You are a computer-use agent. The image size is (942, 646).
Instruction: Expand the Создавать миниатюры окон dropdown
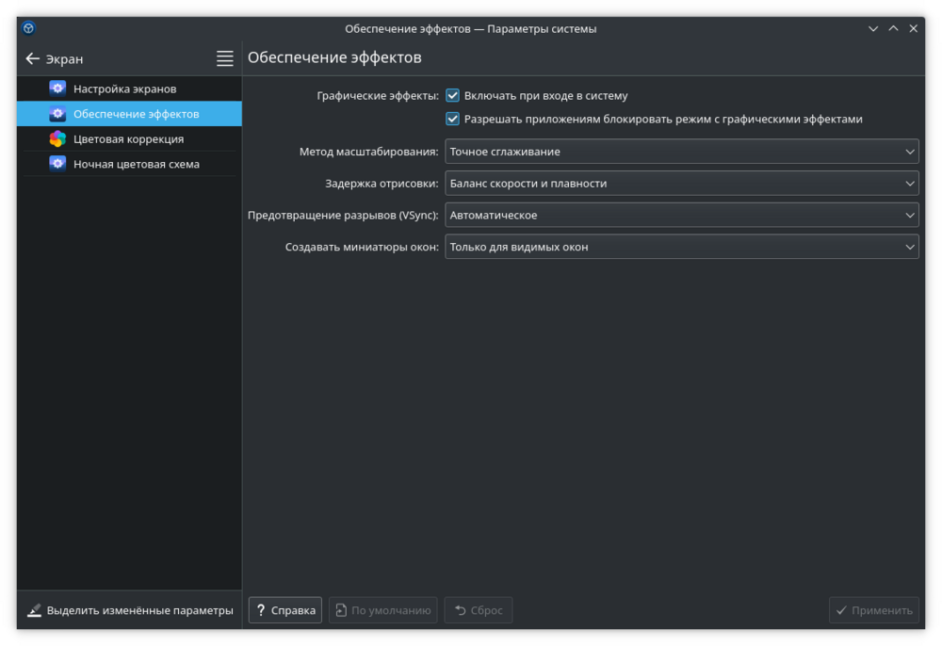682,248
